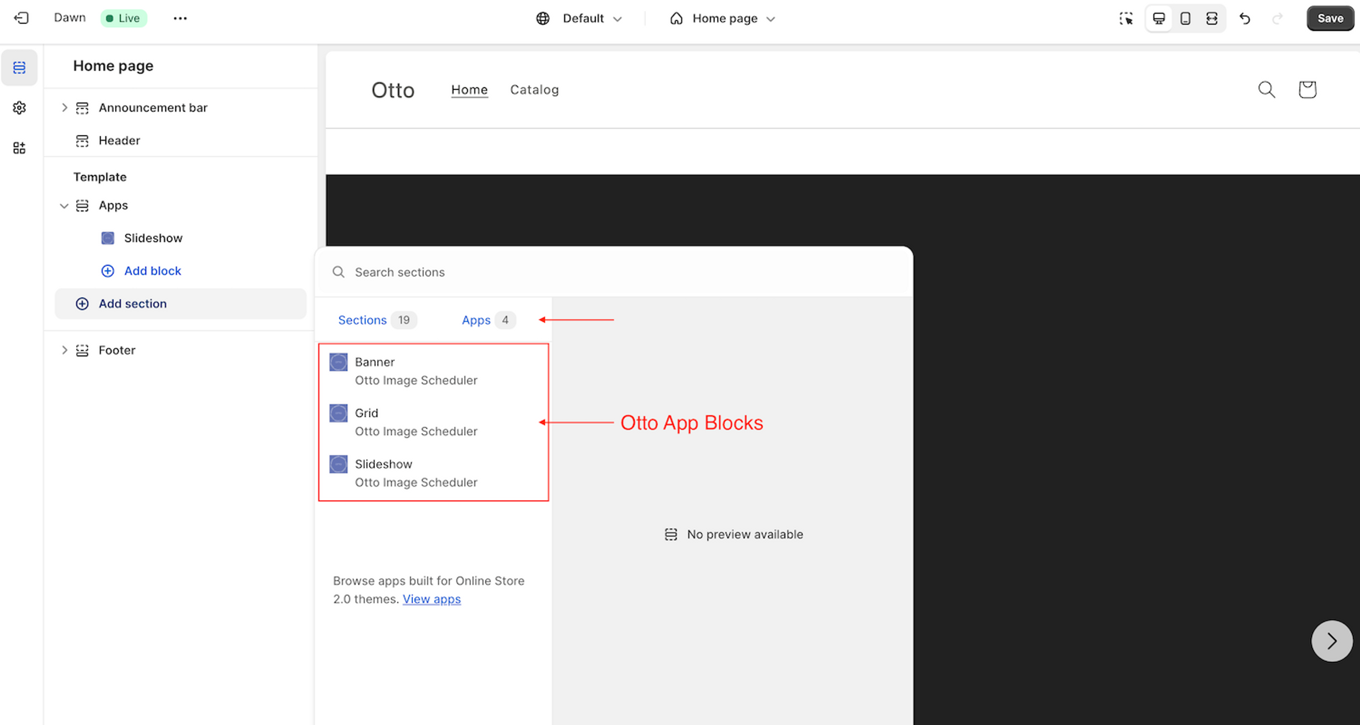The width and height of the screenshot is (1360, 725).
Task: Open the three-dot theme actions menu
Action: click(x=180, y=18)
